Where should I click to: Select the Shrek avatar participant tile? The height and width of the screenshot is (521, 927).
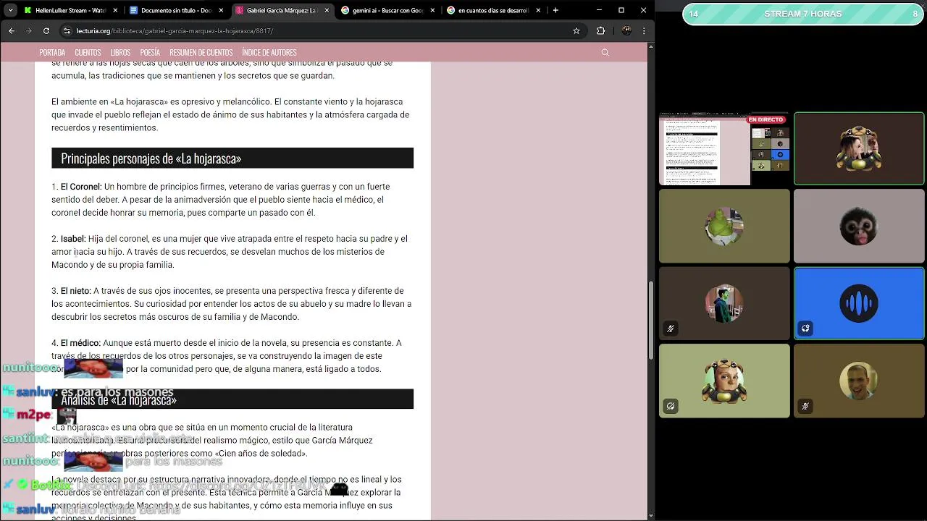[x=724, y=226]
